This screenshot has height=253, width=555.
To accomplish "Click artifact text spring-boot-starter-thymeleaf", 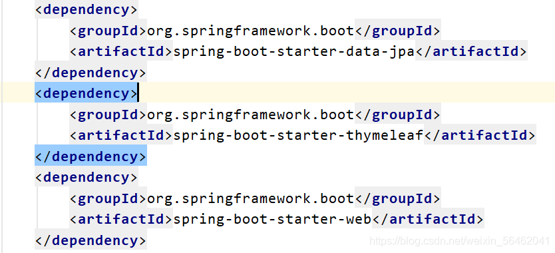I will (x=298, y=136).
